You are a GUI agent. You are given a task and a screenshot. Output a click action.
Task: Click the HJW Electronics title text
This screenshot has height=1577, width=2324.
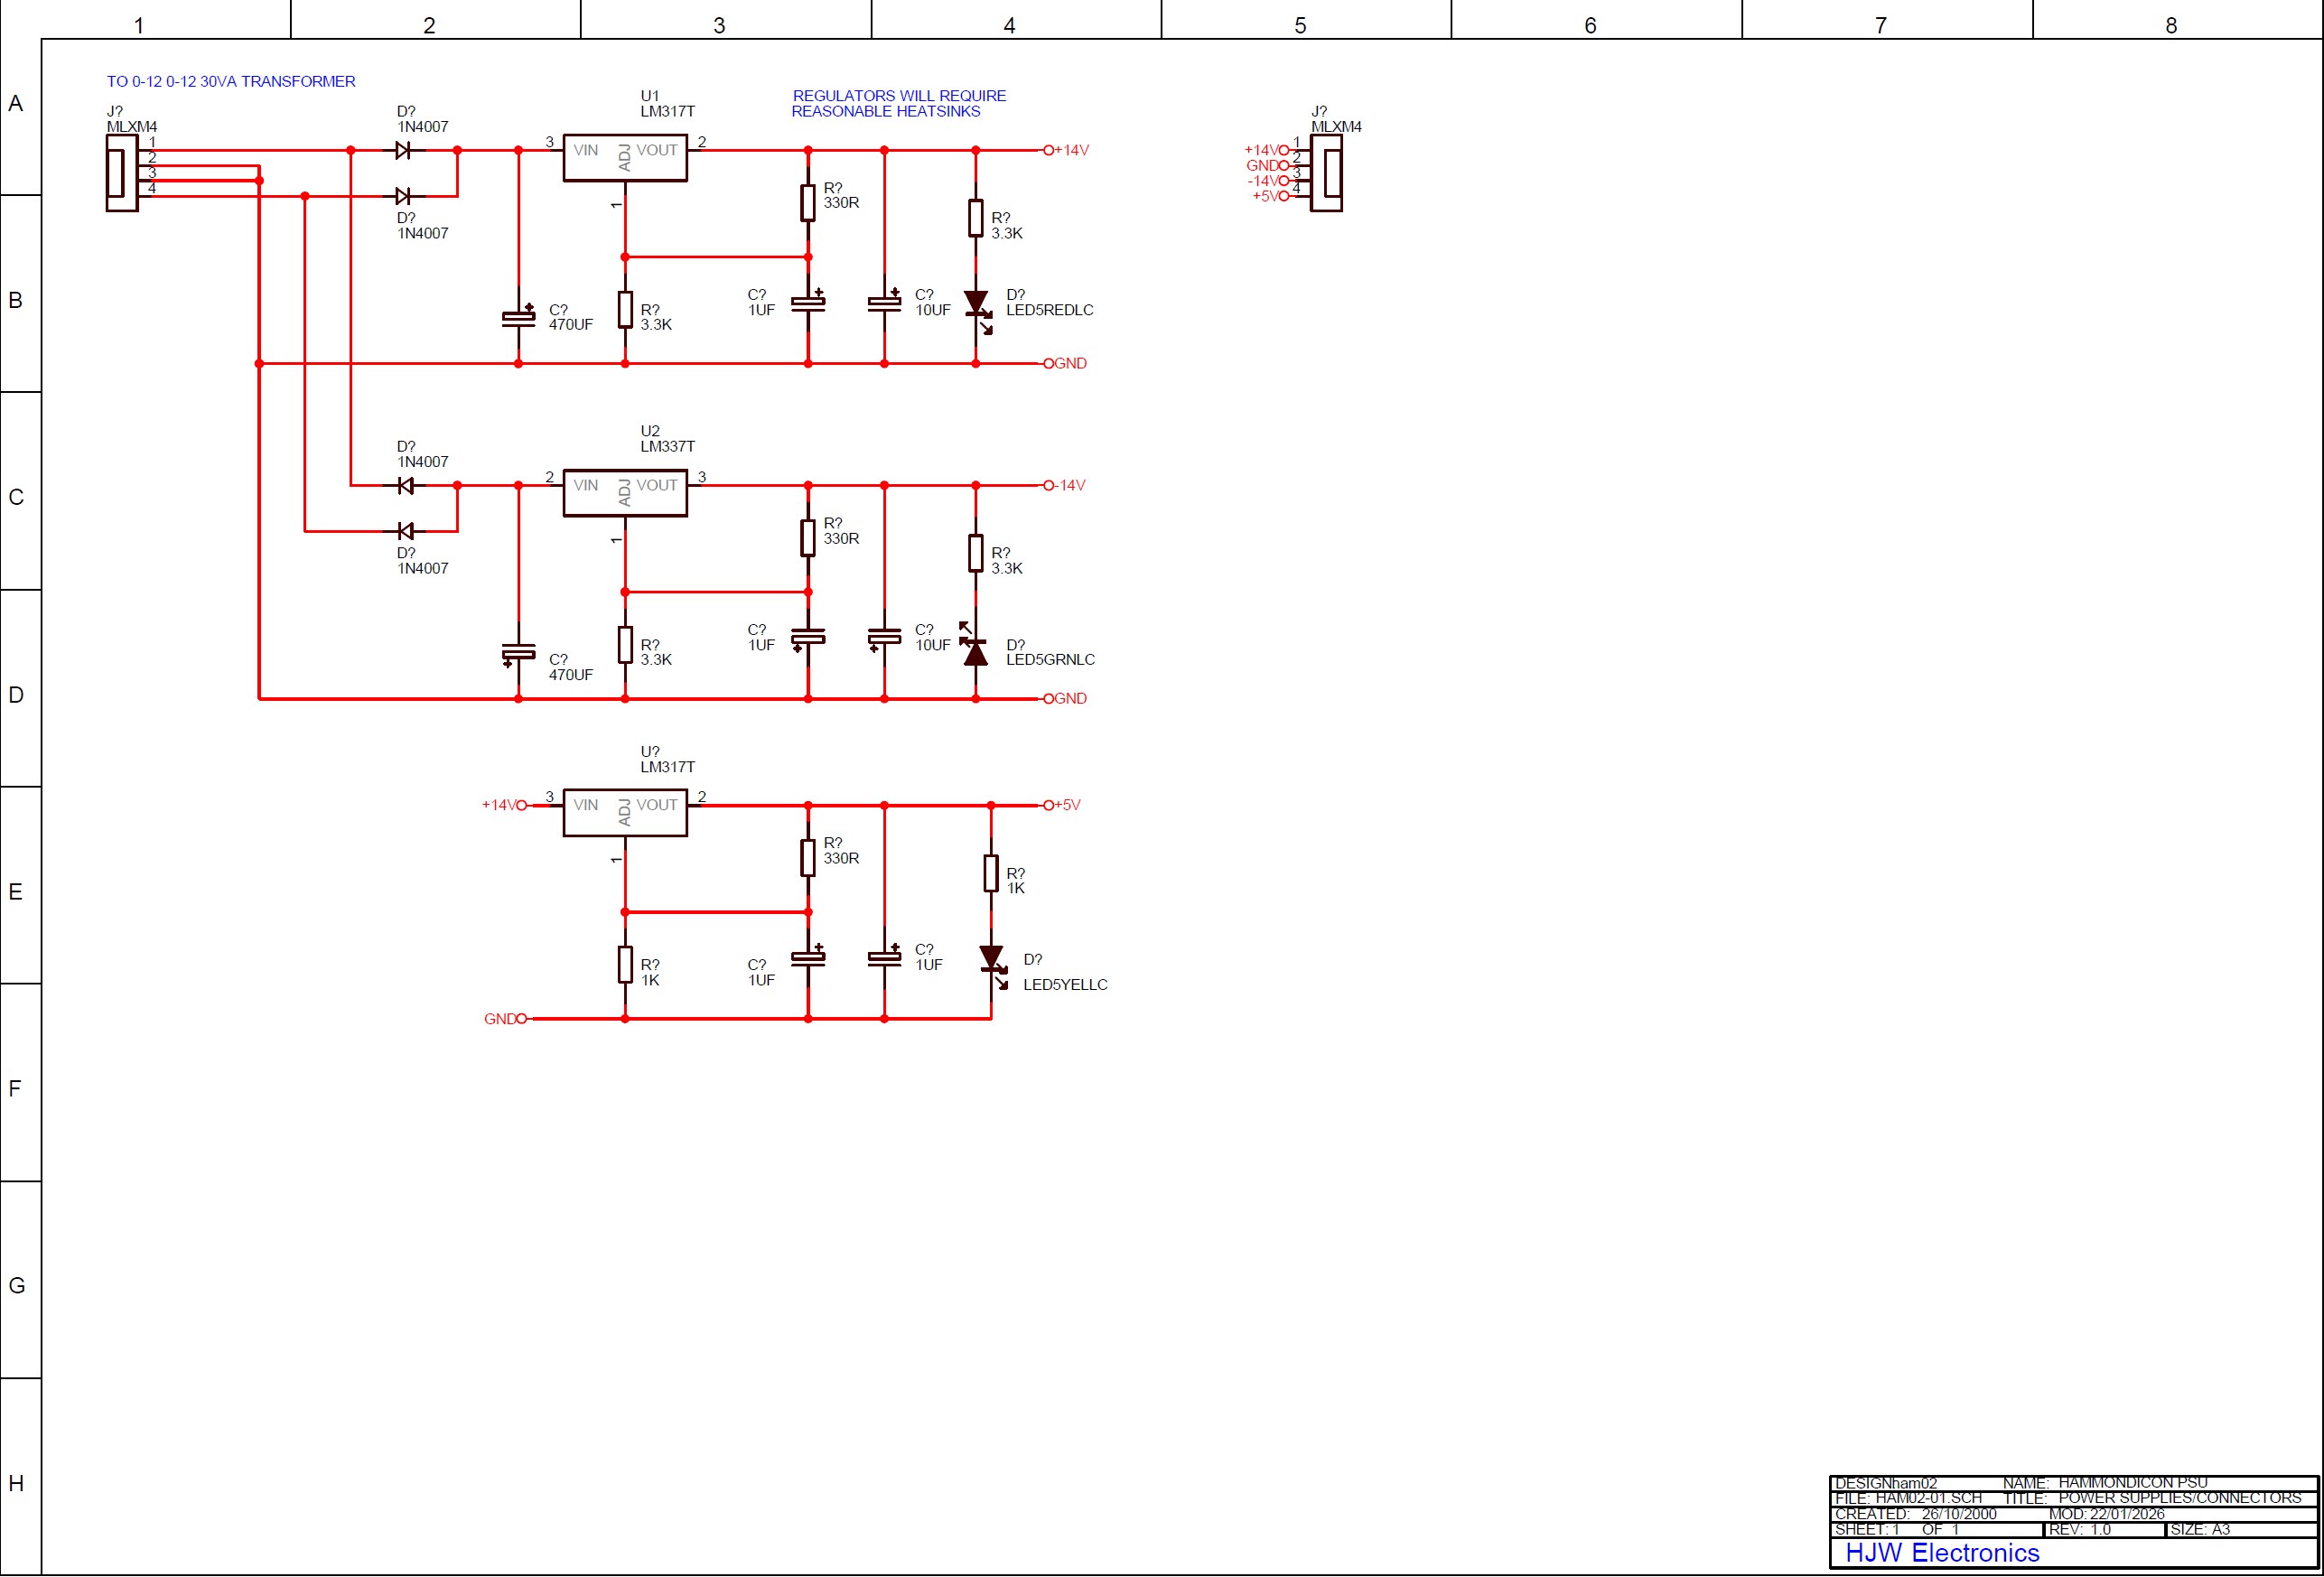(x=1942, y=1553)
